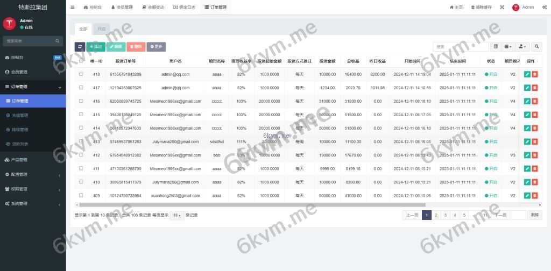Tick checkbox for order ID 412

pos(81,155)
